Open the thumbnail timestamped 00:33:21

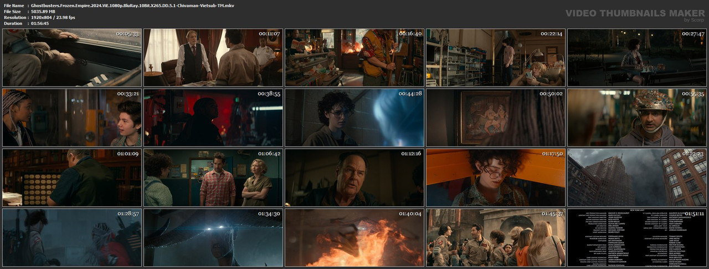(x=72, y=118)
